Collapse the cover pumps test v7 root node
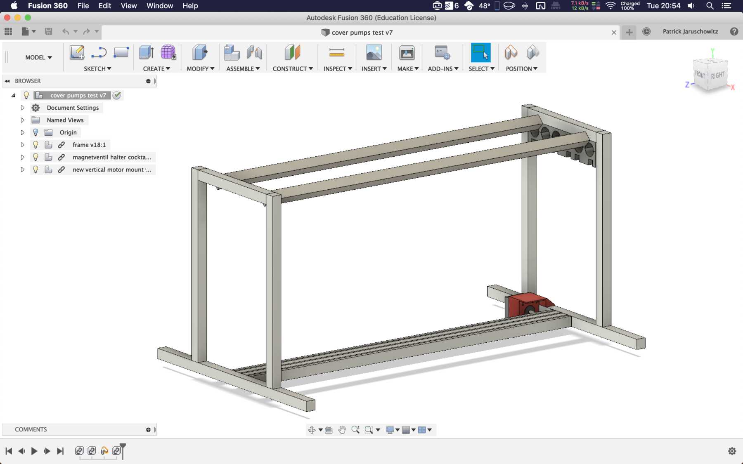743x464 pixels. 14,95
